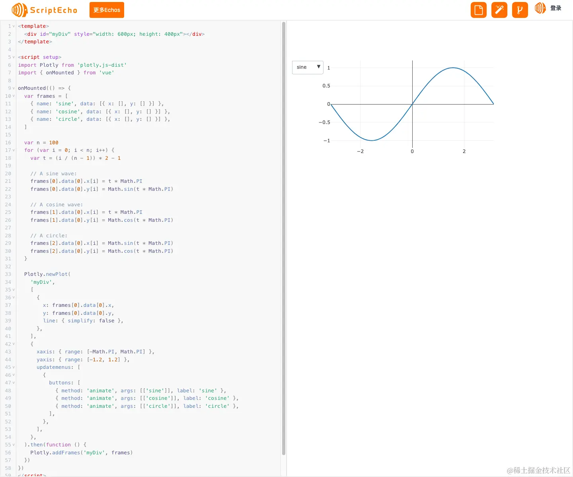
Task: Collapse the fold arrow at line 35
Action: [14, 290]
